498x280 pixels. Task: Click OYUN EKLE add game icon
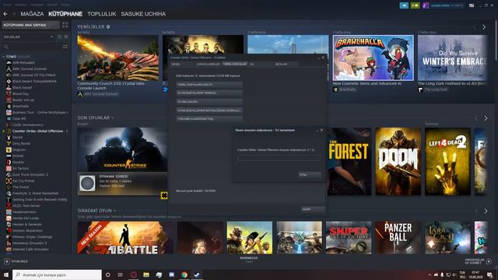click(x=7, y=261)
